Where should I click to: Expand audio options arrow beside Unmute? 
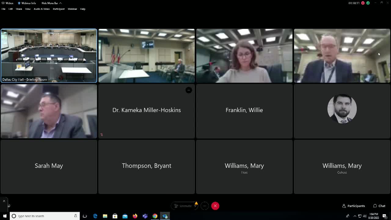(x=196, y=206)
